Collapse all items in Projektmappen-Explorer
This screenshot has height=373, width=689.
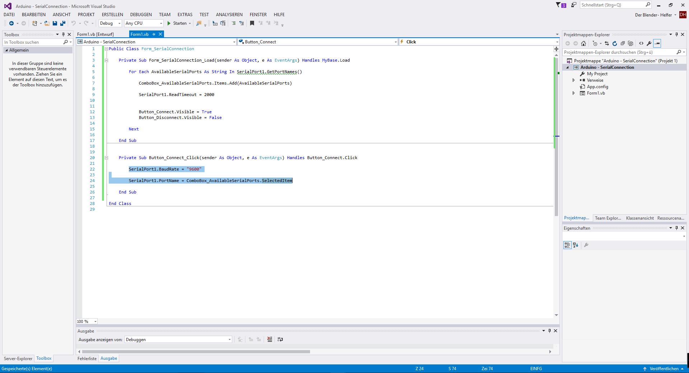[623, 43]
